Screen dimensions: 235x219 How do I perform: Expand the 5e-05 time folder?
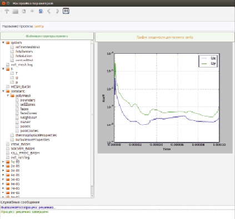tap(3, 179)
